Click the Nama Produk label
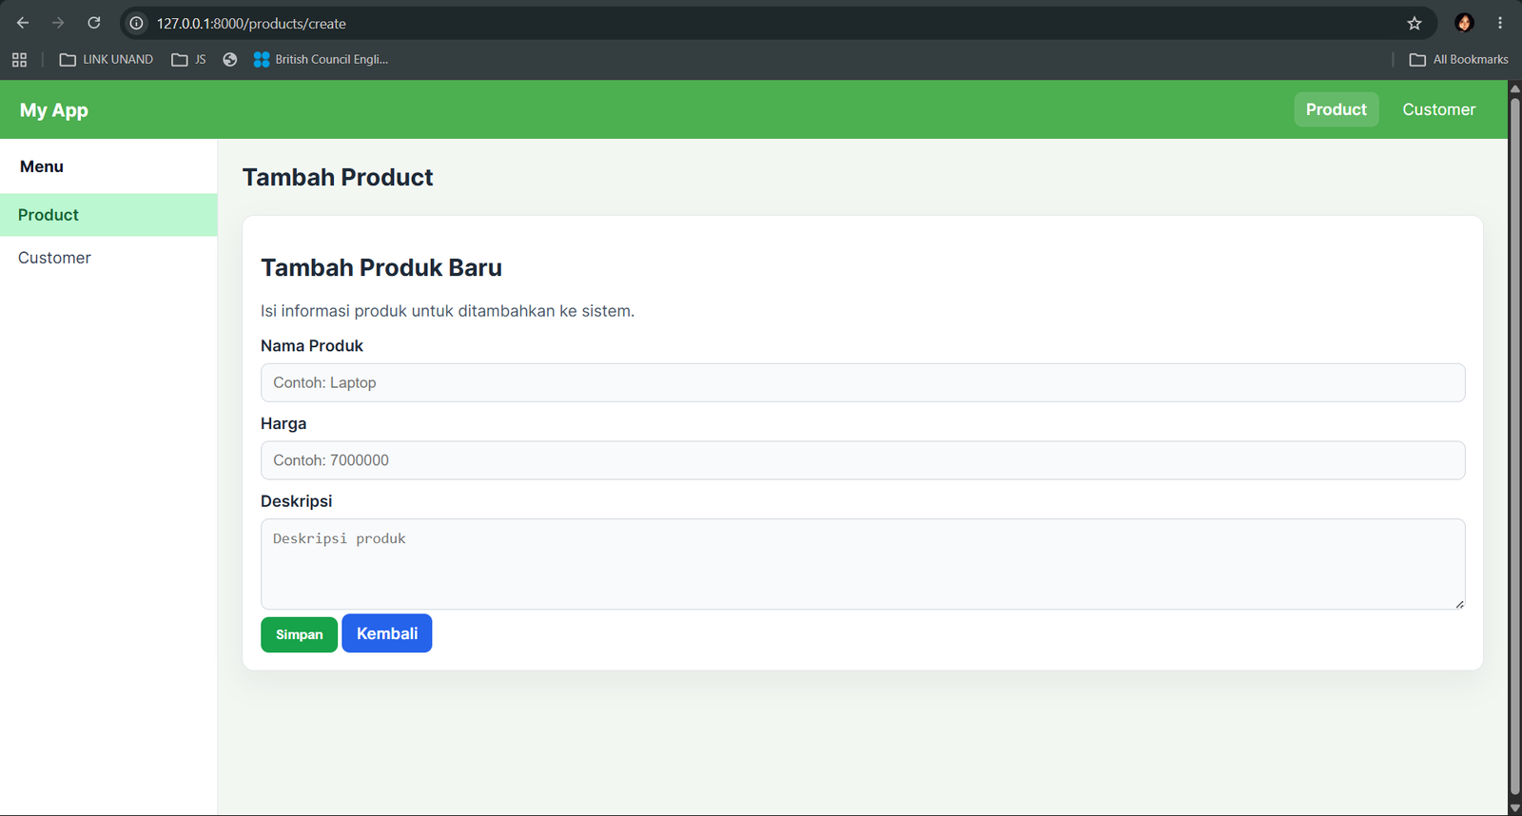Screen dimensions: 1522x816 pos(312,346)
